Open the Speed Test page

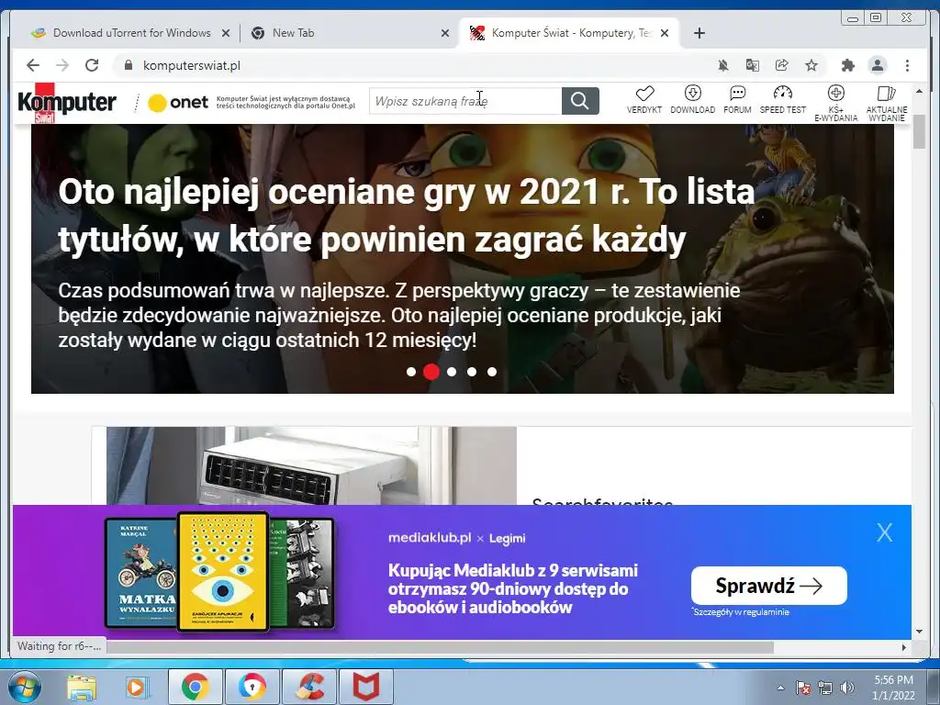(x=783, y=99)
